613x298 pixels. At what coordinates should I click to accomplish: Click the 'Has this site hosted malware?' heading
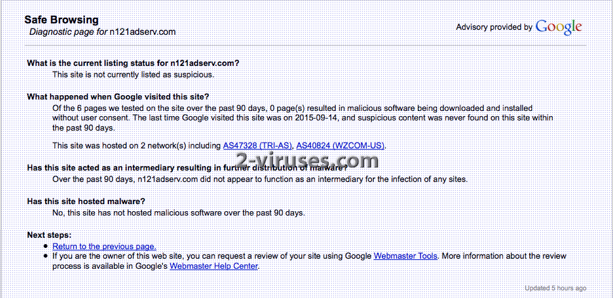[86, 201]
